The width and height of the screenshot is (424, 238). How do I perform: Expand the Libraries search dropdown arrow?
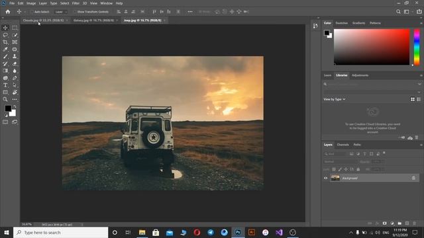pos(419,84)
